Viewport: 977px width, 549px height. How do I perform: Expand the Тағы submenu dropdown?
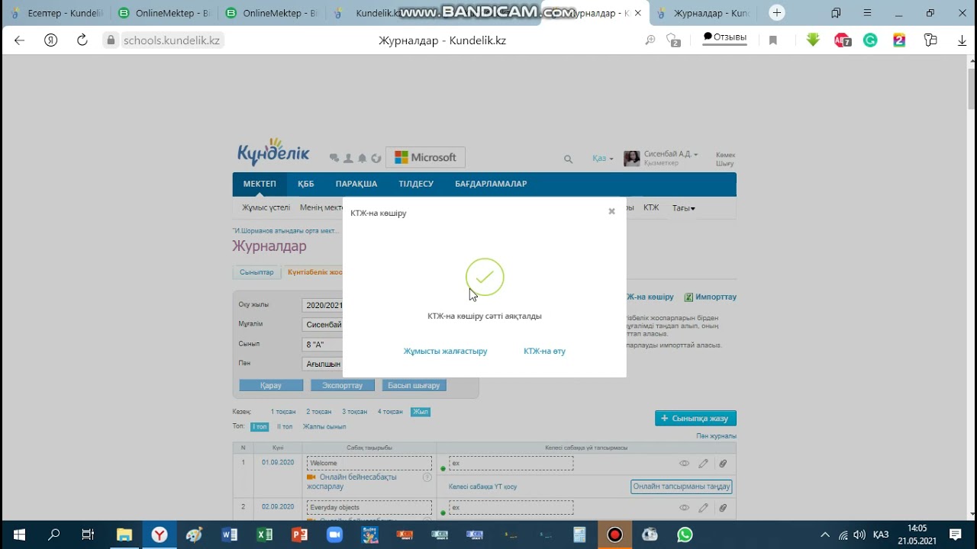coord(683,208)
